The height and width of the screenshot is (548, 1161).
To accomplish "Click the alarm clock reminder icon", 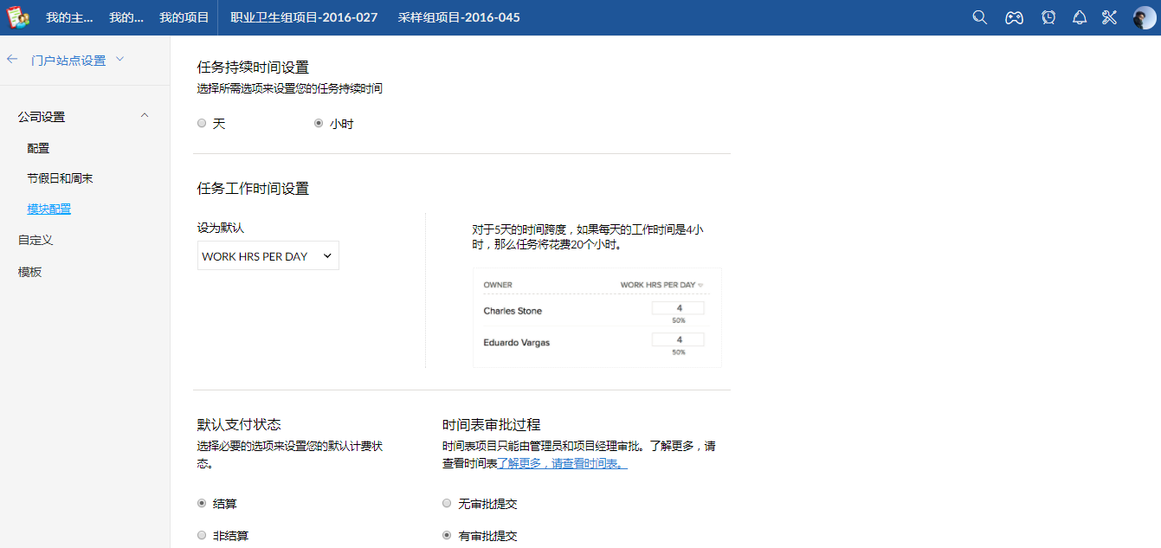I will click(1048, 17).
